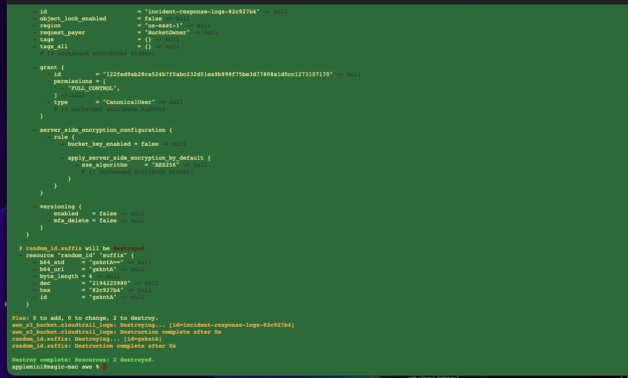Click the 'tags_all' attribute name

(x=54, y=46)
